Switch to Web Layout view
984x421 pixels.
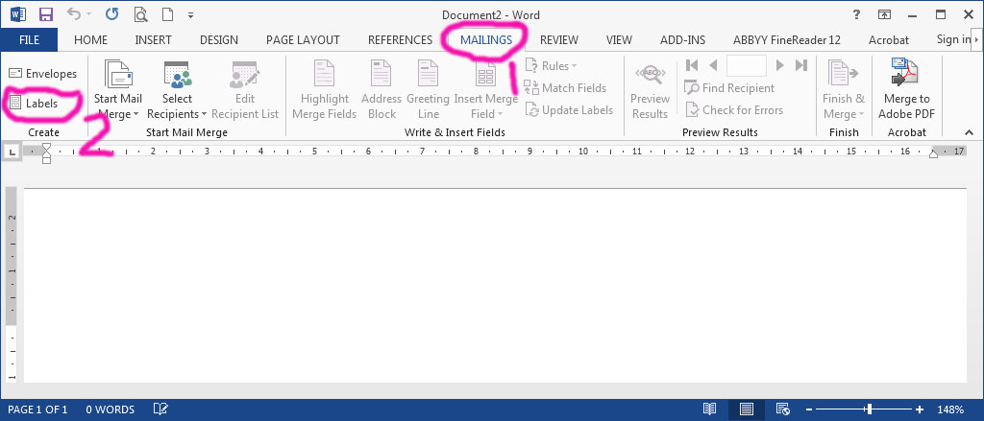(x=782, y=409)
